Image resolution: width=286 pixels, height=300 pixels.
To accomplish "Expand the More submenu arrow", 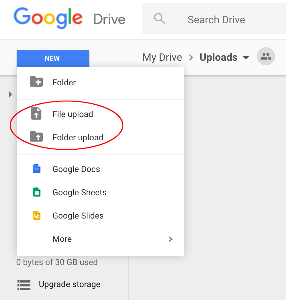I will click(x=171, y=239).
